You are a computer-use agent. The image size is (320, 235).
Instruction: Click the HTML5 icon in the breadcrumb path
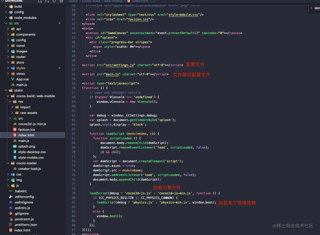coord(129,1)
